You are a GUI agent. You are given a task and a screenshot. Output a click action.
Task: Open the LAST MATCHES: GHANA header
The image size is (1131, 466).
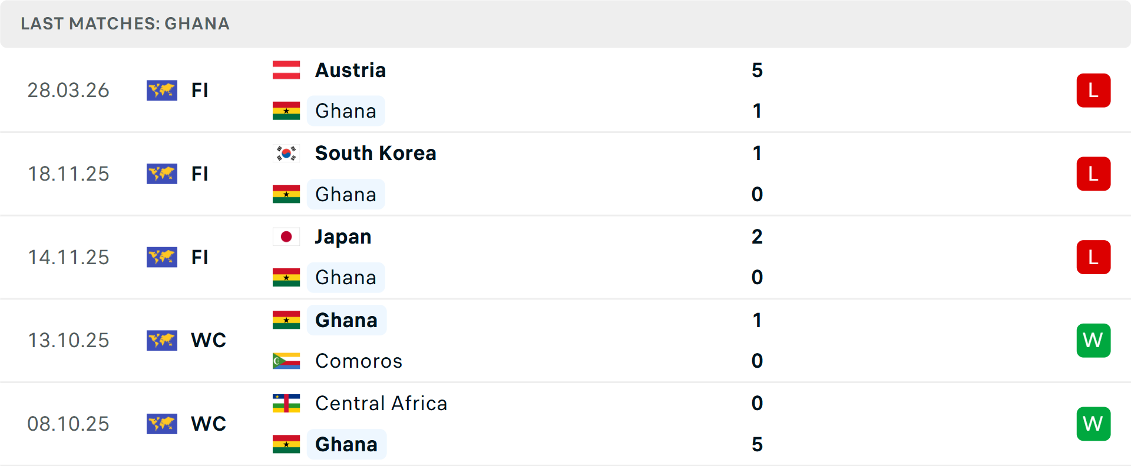pos(125,24)
